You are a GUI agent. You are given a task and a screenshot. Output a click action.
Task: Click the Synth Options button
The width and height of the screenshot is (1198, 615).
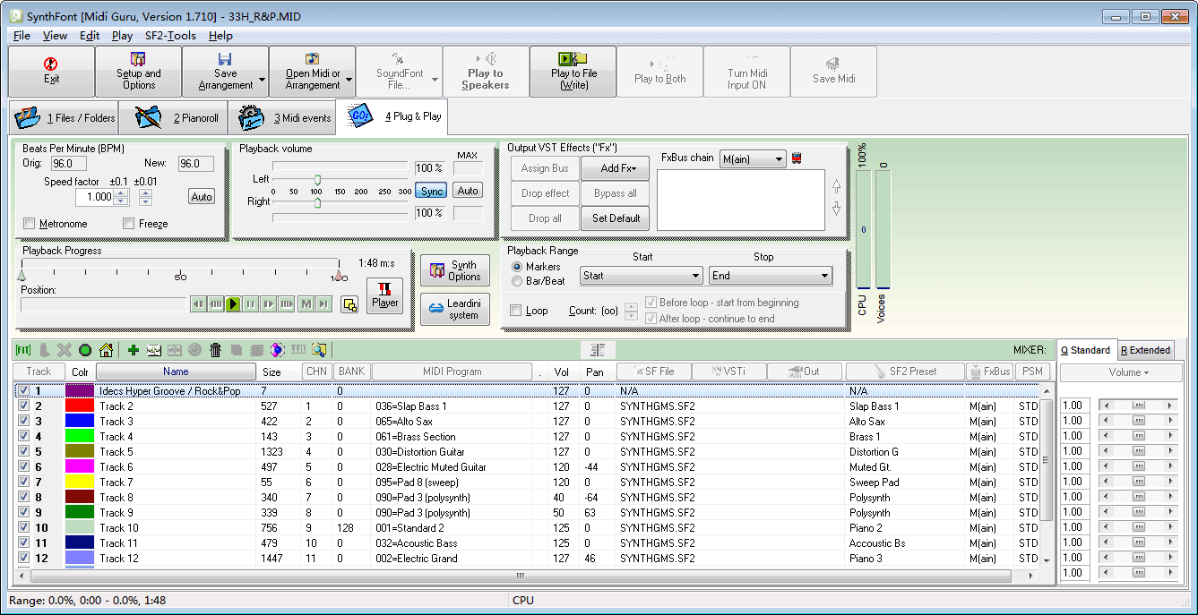pyautogui.click(x=455, y=270)
